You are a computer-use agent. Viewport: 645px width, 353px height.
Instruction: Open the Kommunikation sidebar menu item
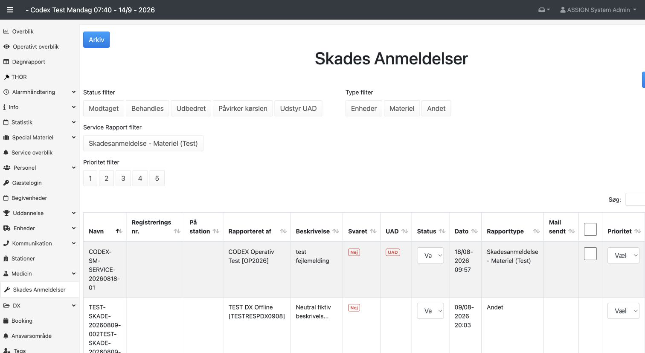click(x=39, y=243)
